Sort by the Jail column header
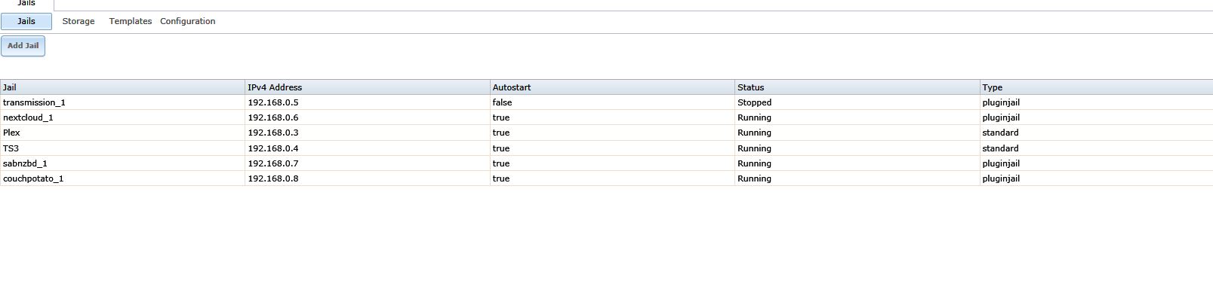The width and height of the screenshot is (1213, 305). [x=122, y=87]
